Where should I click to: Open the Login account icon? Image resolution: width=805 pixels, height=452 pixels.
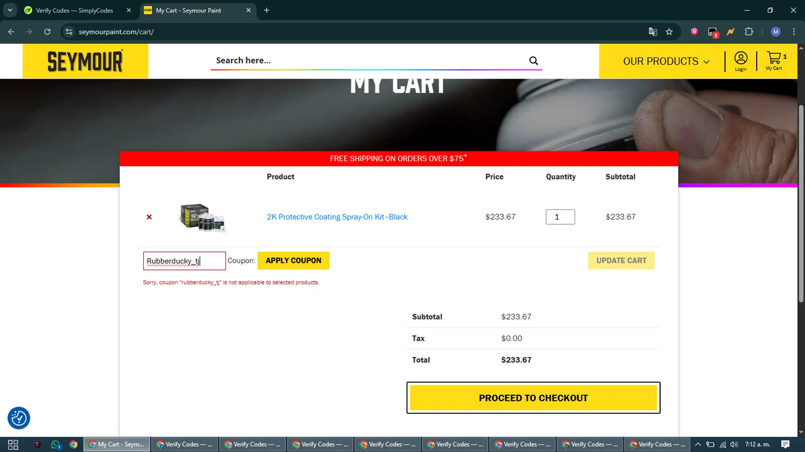coord(741,61)
